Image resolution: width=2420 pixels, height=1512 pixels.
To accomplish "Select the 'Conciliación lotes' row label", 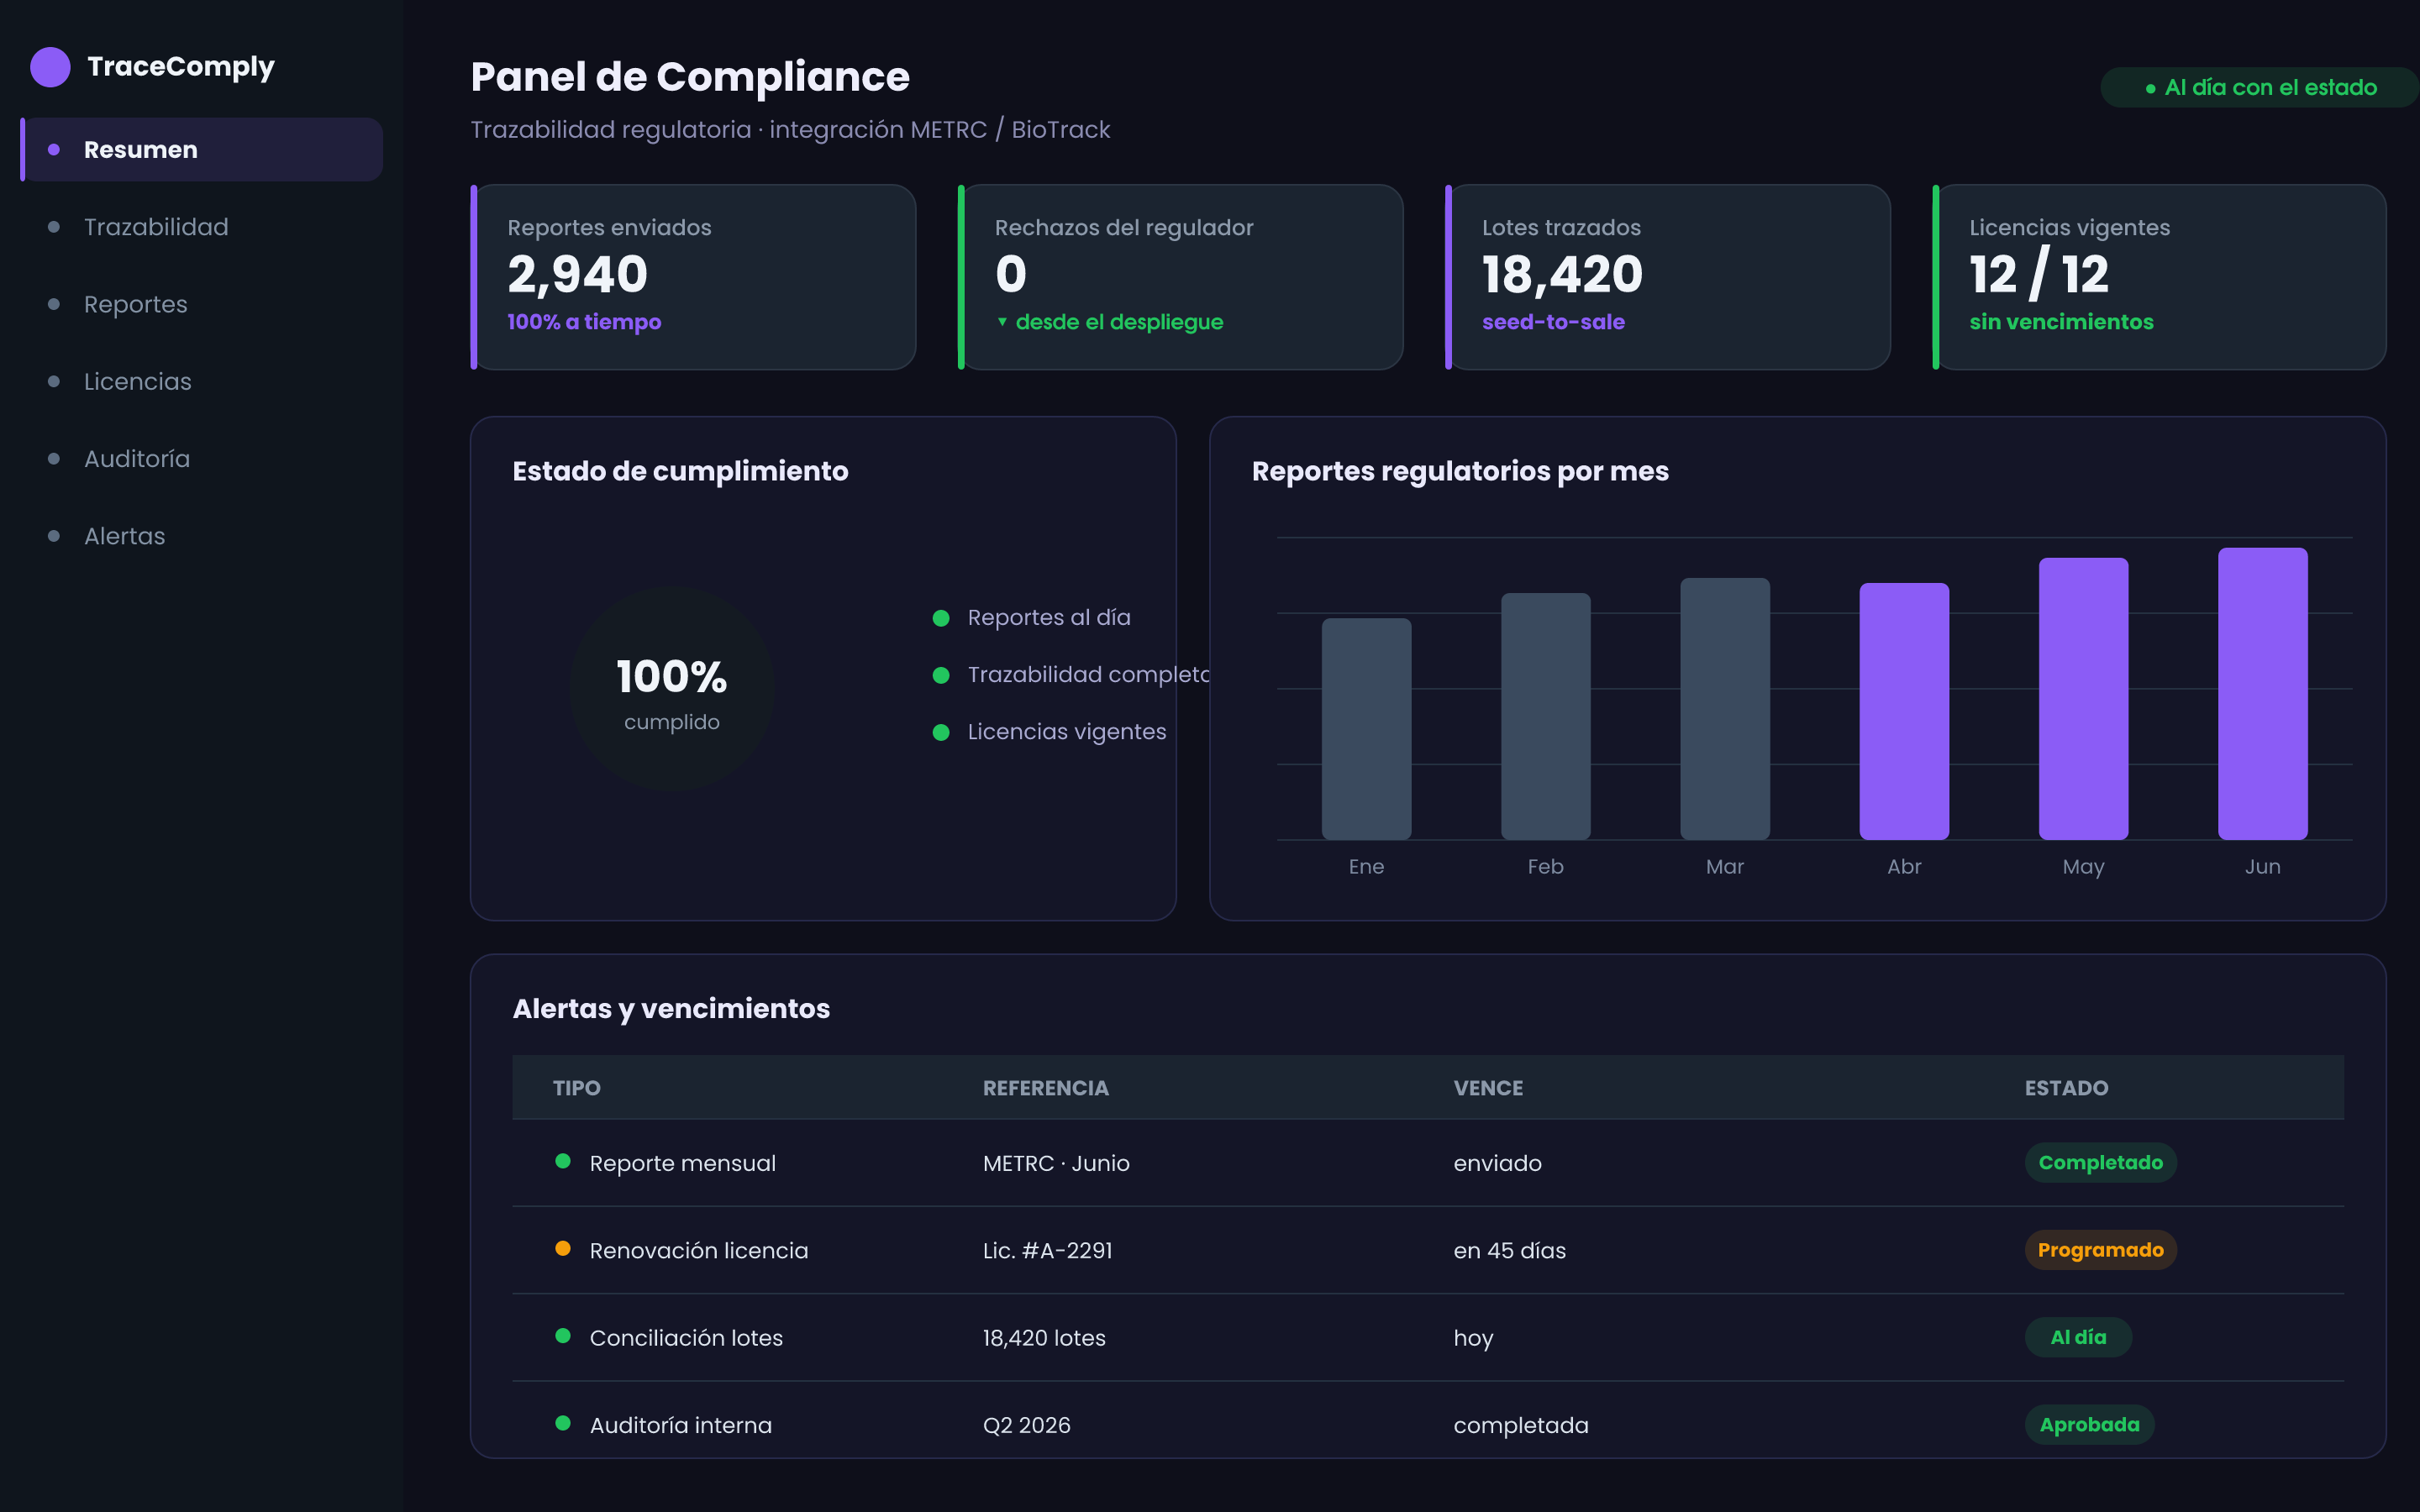I will [x=686, y=1338].
